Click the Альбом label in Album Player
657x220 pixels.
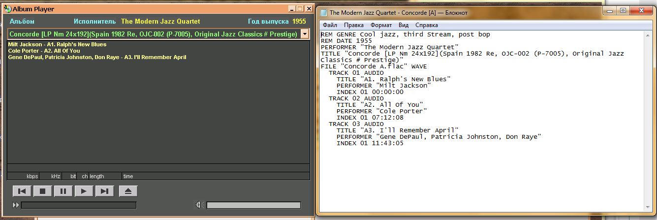(22, 21)
